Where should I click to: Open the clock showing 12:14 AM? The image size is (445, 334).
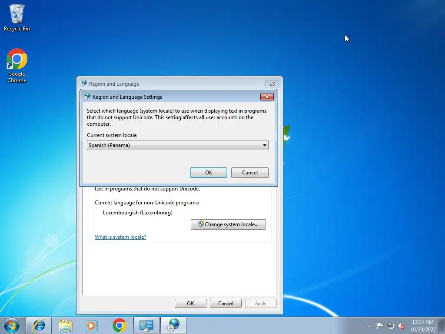click(423, 326)
